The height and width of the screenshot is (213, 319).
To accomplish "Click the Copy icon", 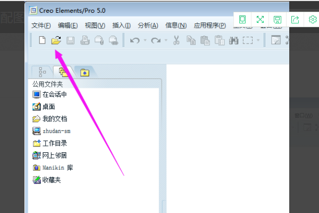I will (x=191, y=40).
